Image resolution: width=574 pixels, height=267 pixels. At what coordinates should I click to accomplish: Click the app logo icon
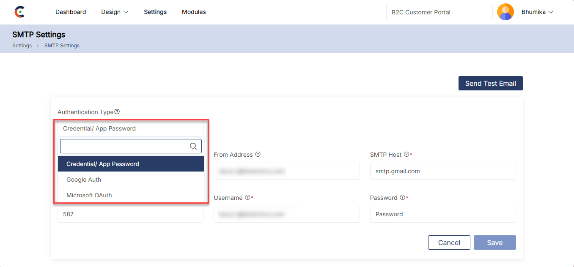(19, 12)
